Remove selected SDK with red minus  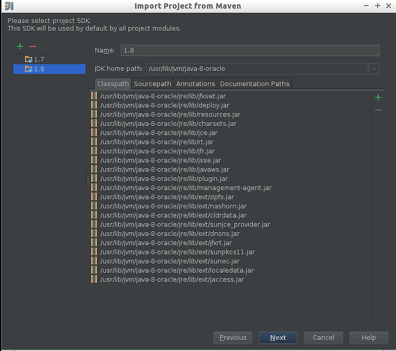click(x=32, y=47)
